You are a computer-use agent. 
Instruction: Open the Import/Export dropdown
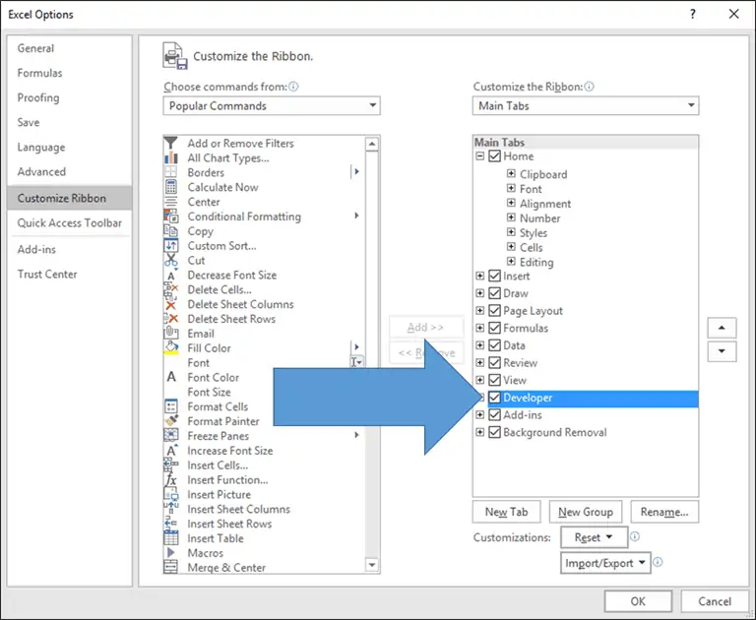605,563
